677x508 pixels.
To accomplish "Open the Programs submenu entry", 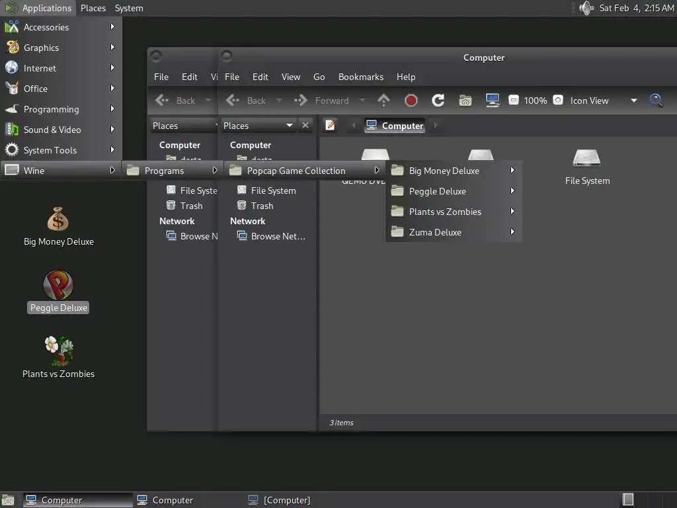I will (173, 171).
